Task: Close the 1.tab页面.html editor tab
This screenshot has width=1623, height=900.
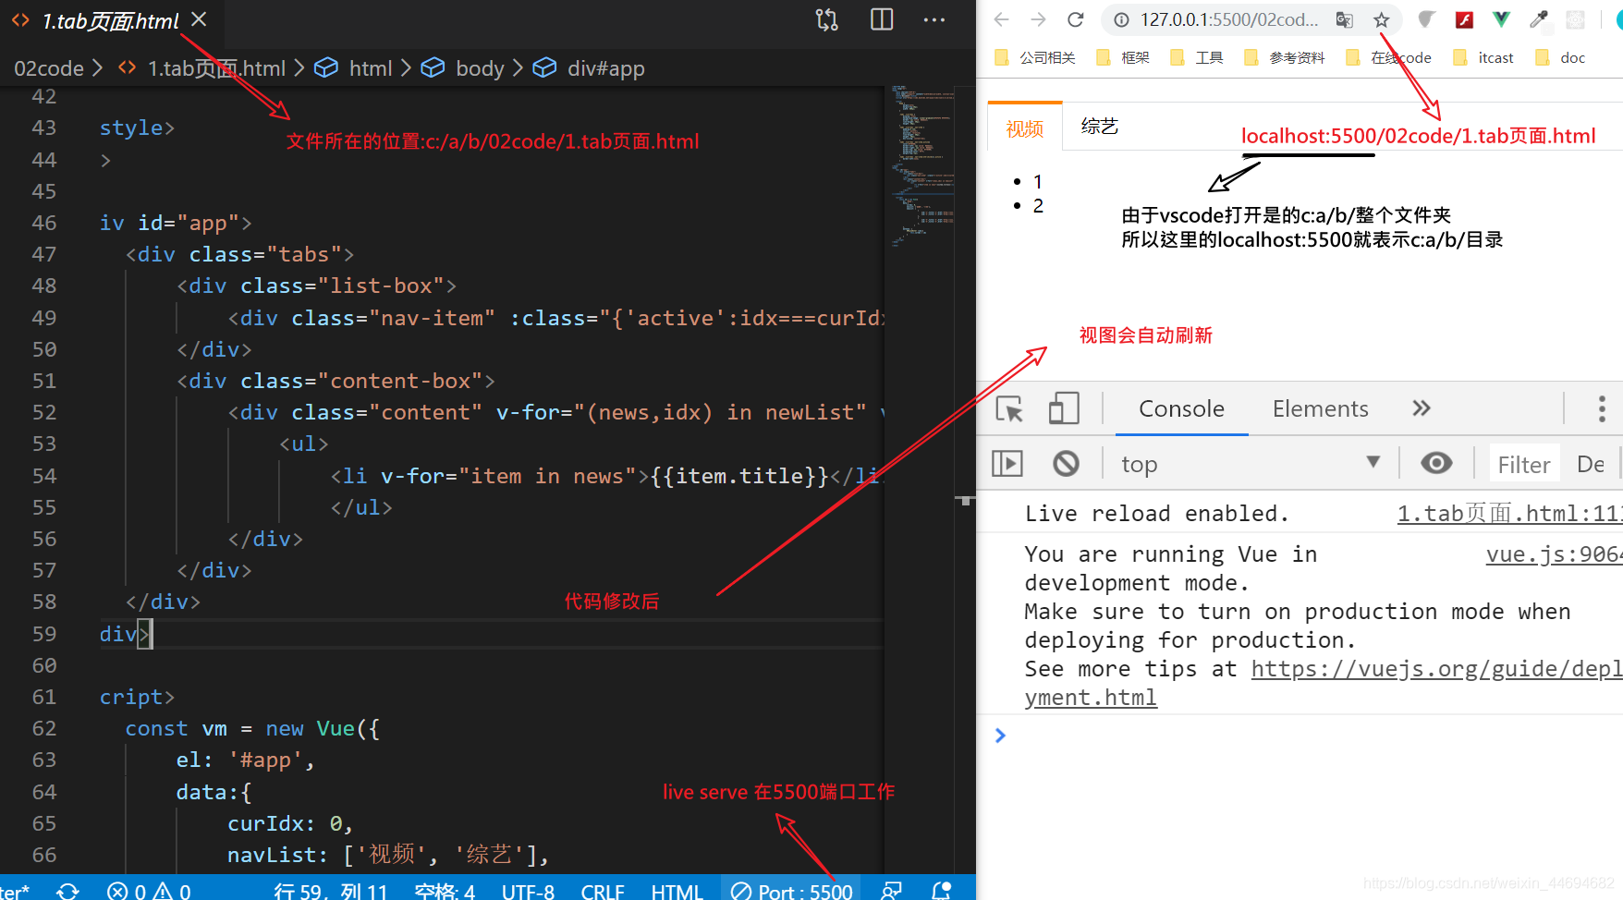Action: coord(199,19)
